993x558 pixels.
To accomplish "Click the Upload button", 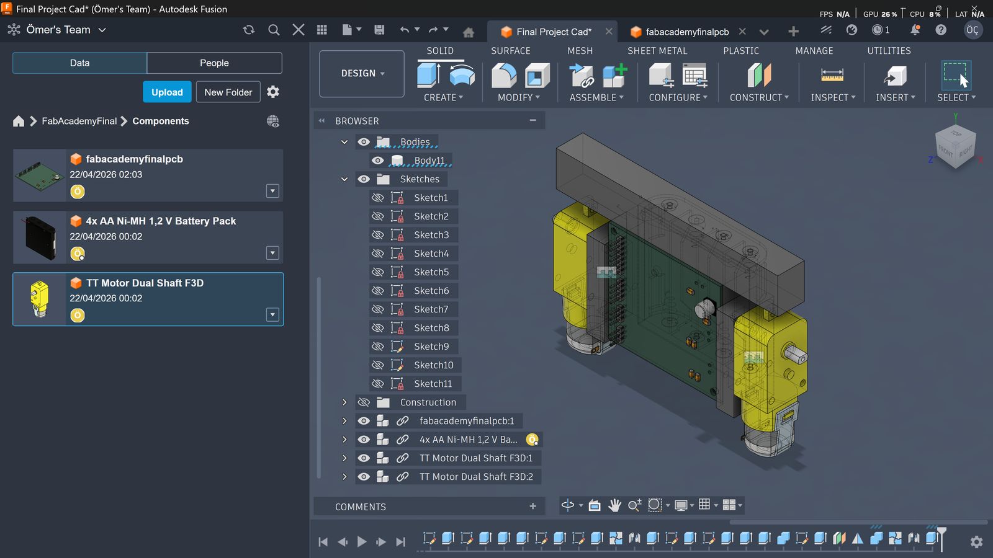I will (167, 92).
